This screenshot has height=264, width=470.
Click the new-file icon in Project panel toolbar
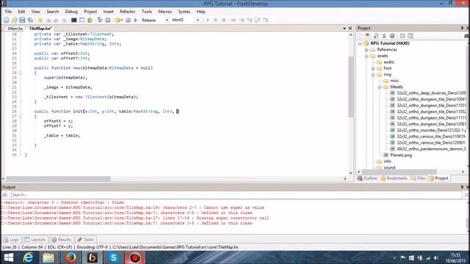[x=361, y=36]
